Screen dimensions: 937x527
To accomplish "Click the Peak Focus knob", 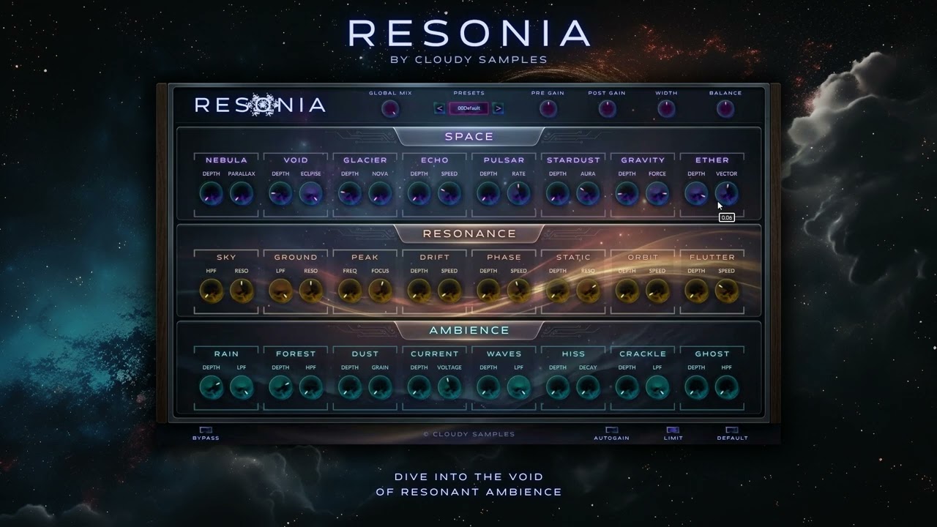I will tap(380, 291).
